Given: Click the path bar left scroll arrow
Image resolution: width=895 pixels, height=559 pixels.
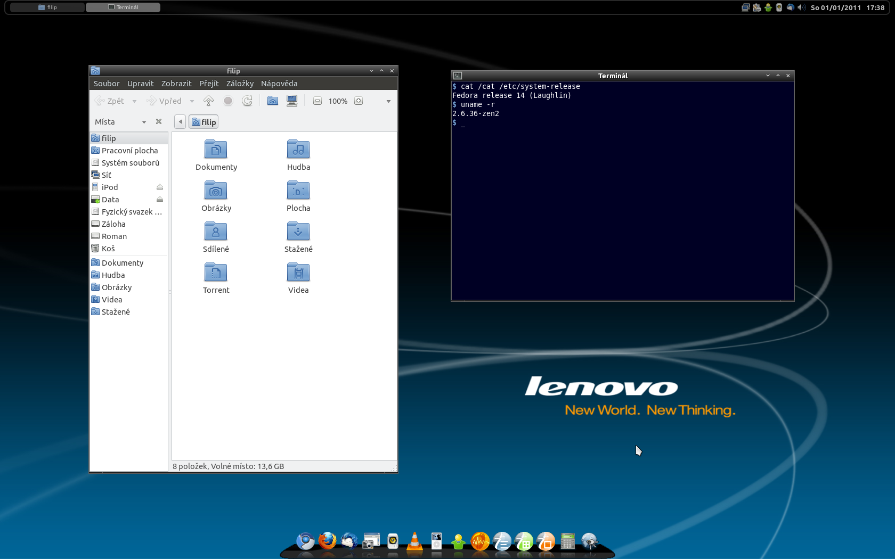Looking at the screenshot, I should 180,122.
